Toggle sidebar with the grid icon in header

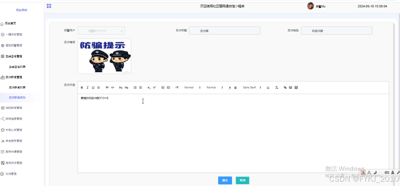point(49,6)
